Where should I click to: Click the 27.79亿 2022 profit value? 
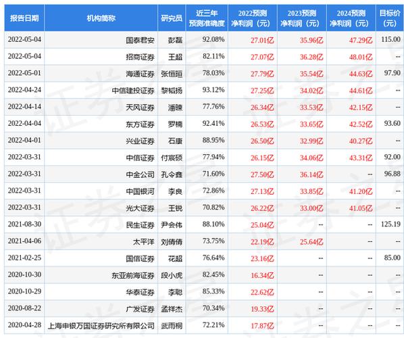tap(262, 74)
